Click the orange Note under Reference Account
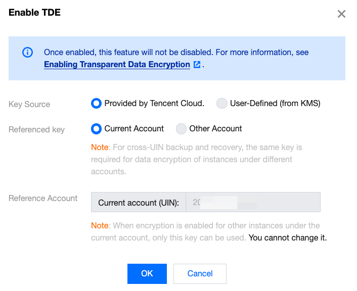This screenshot has height=291, width=357. coord(100,225)
